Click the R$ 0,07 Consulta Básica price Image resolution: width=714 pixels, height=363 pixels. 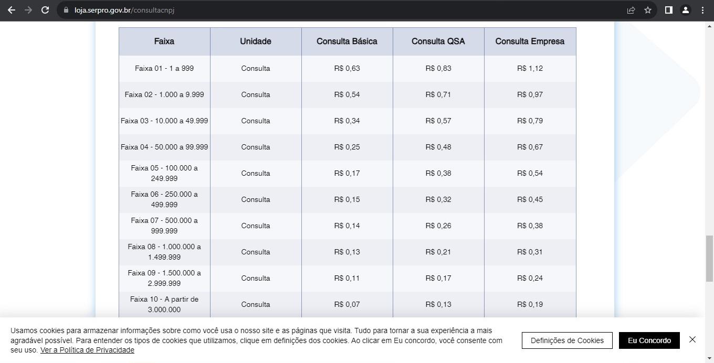347,304
